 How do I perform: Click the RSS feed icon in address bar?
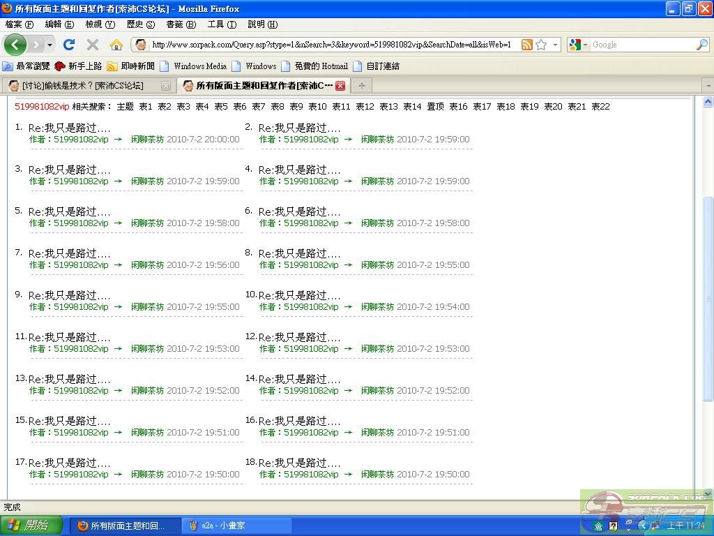(527, 45)
